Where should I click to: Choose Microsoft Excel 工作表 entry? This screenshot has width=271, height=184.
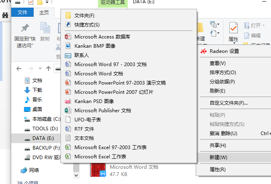[x=128, y=156]
